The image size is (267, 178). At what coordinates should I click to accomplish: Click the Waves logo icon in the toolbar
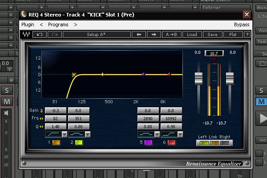[x=26, y=35]
